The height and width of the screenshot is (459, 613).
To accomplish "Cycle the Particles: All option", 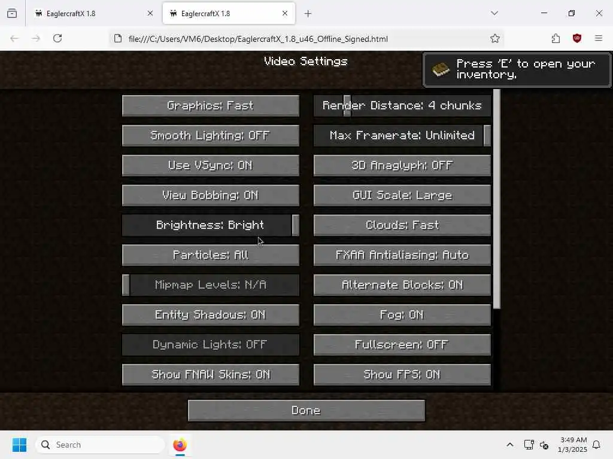I will point(210,255).
